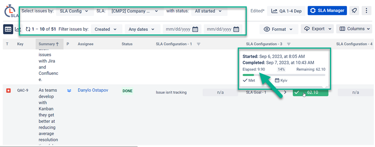Click the DONE status badge
Viewport: 375px width, 147px height.
pos(128,91)
